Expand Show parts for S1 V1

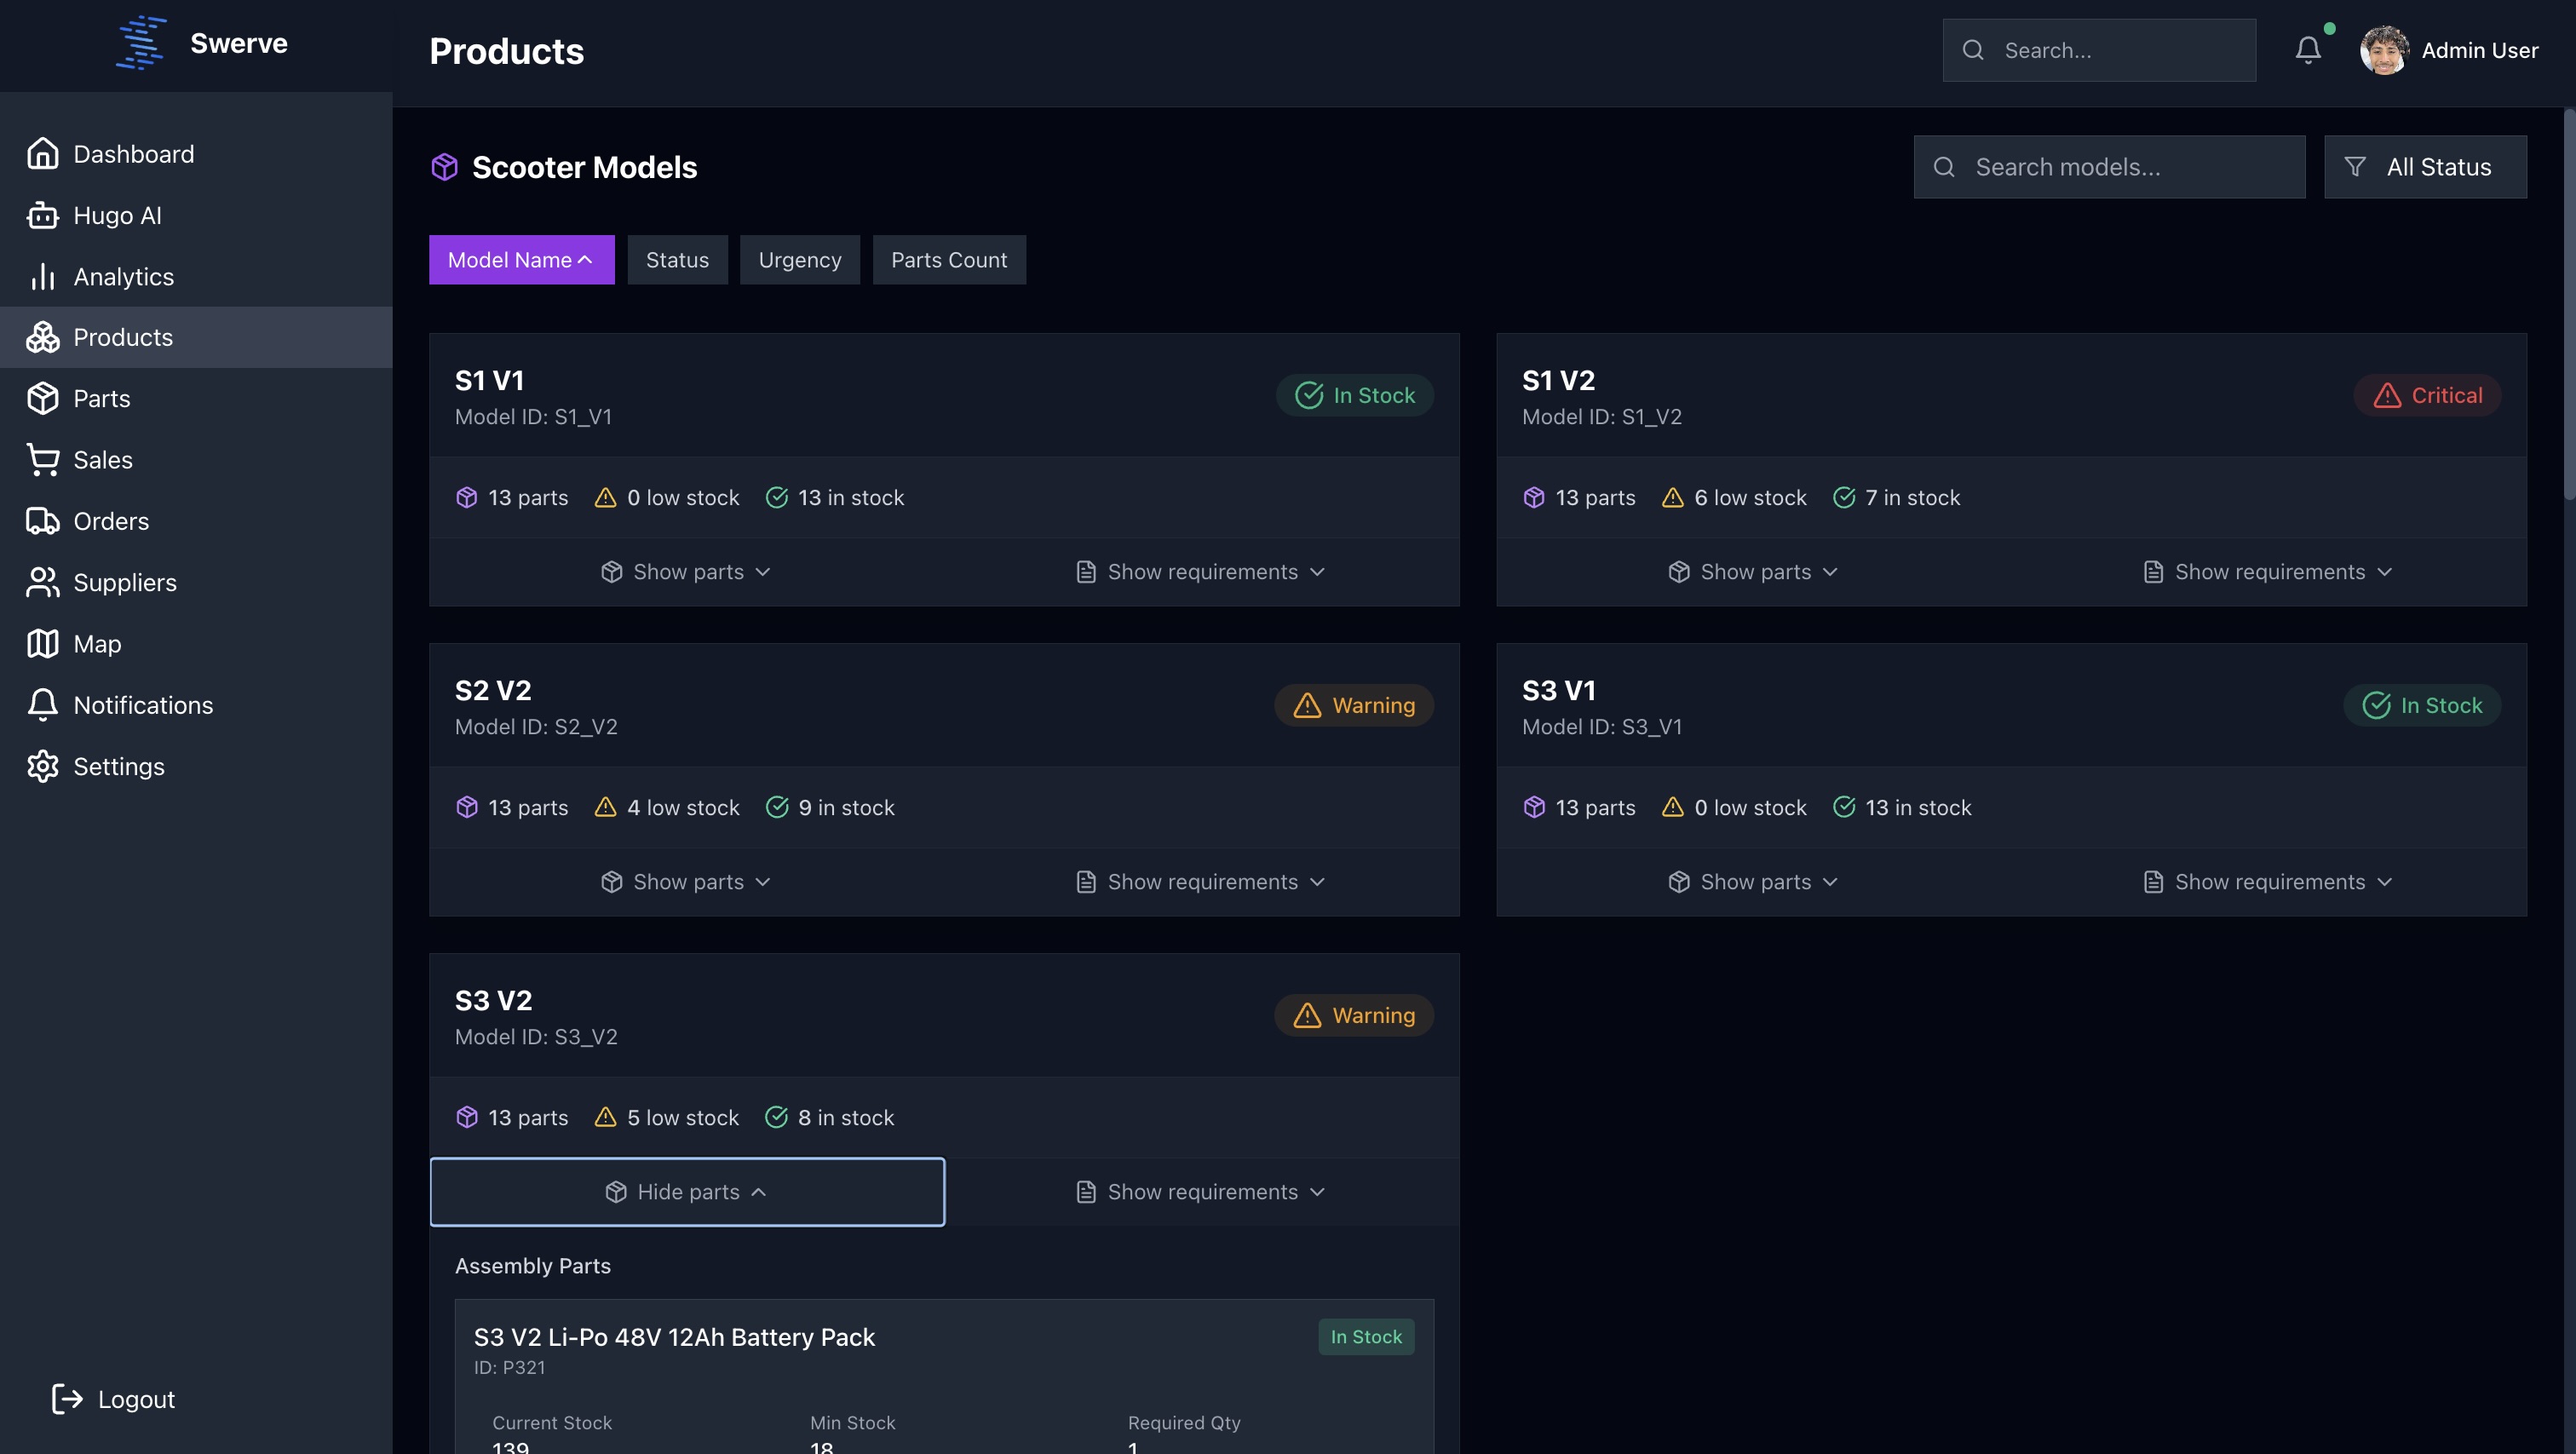[x=687, y=572]
